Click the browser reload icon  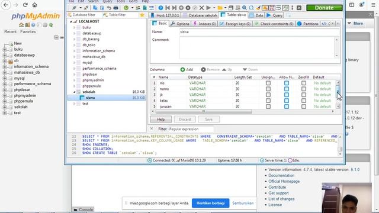tap(25, 5)
